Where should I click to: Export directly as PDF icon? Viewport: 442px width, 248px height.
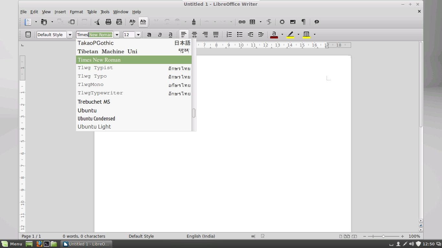pos(97,22)
